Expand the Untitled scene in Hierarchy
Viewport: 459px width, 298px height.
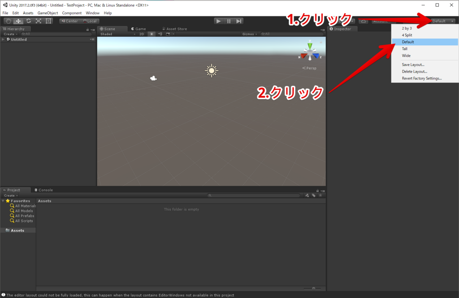coord(3,39)
